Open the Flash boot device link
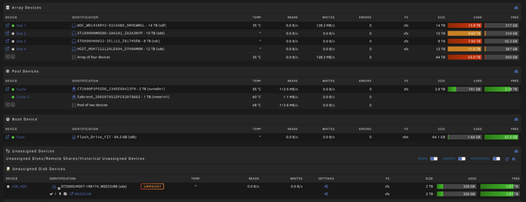The width and height of the screenshot is (526, 202). click(21, 137)
